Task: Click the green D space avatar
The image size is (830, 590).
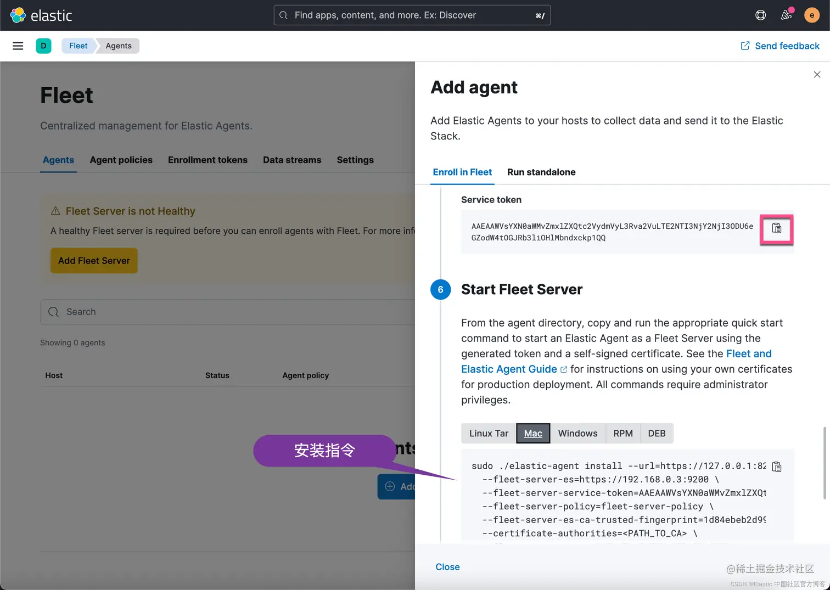Action: (x=44, y=46)
